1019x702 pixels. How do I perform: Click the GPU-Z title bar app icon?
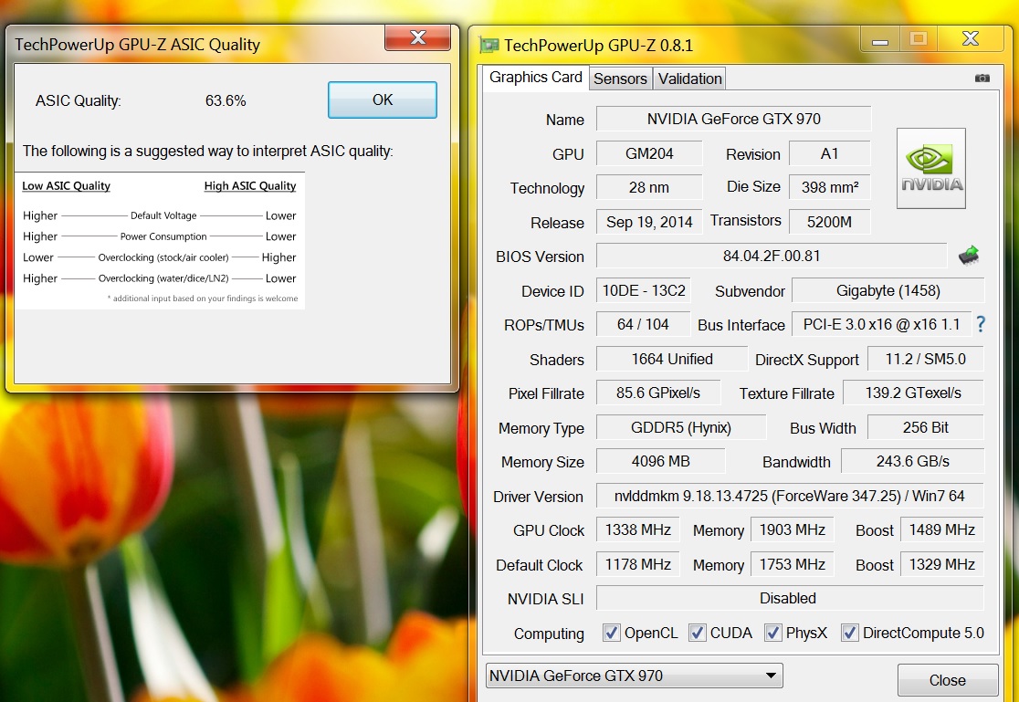pyautogui.click(x=488, y=46)
